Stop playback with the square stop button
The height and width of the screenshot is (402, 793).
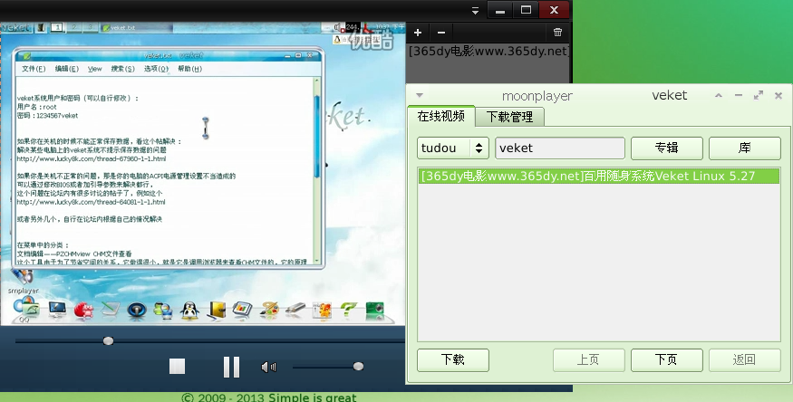tap(177, 366)
